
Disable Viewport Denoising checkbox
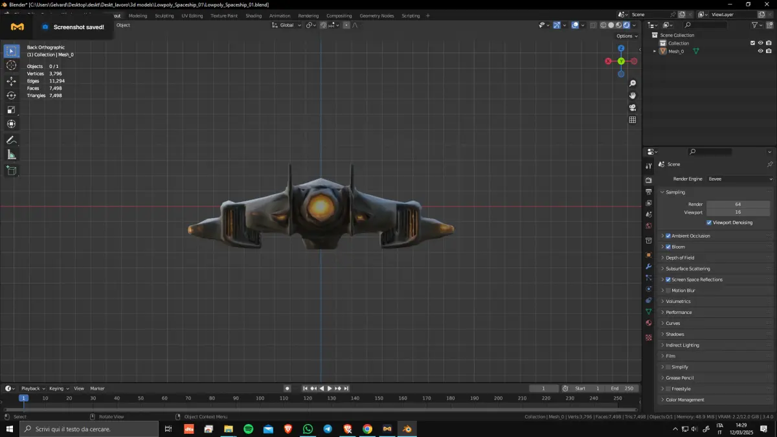point(709,223)
